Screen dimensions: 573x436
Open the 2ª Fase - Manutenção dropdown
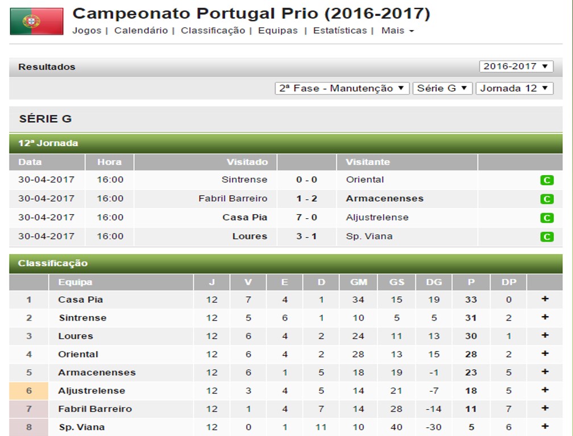click(342, 88)
